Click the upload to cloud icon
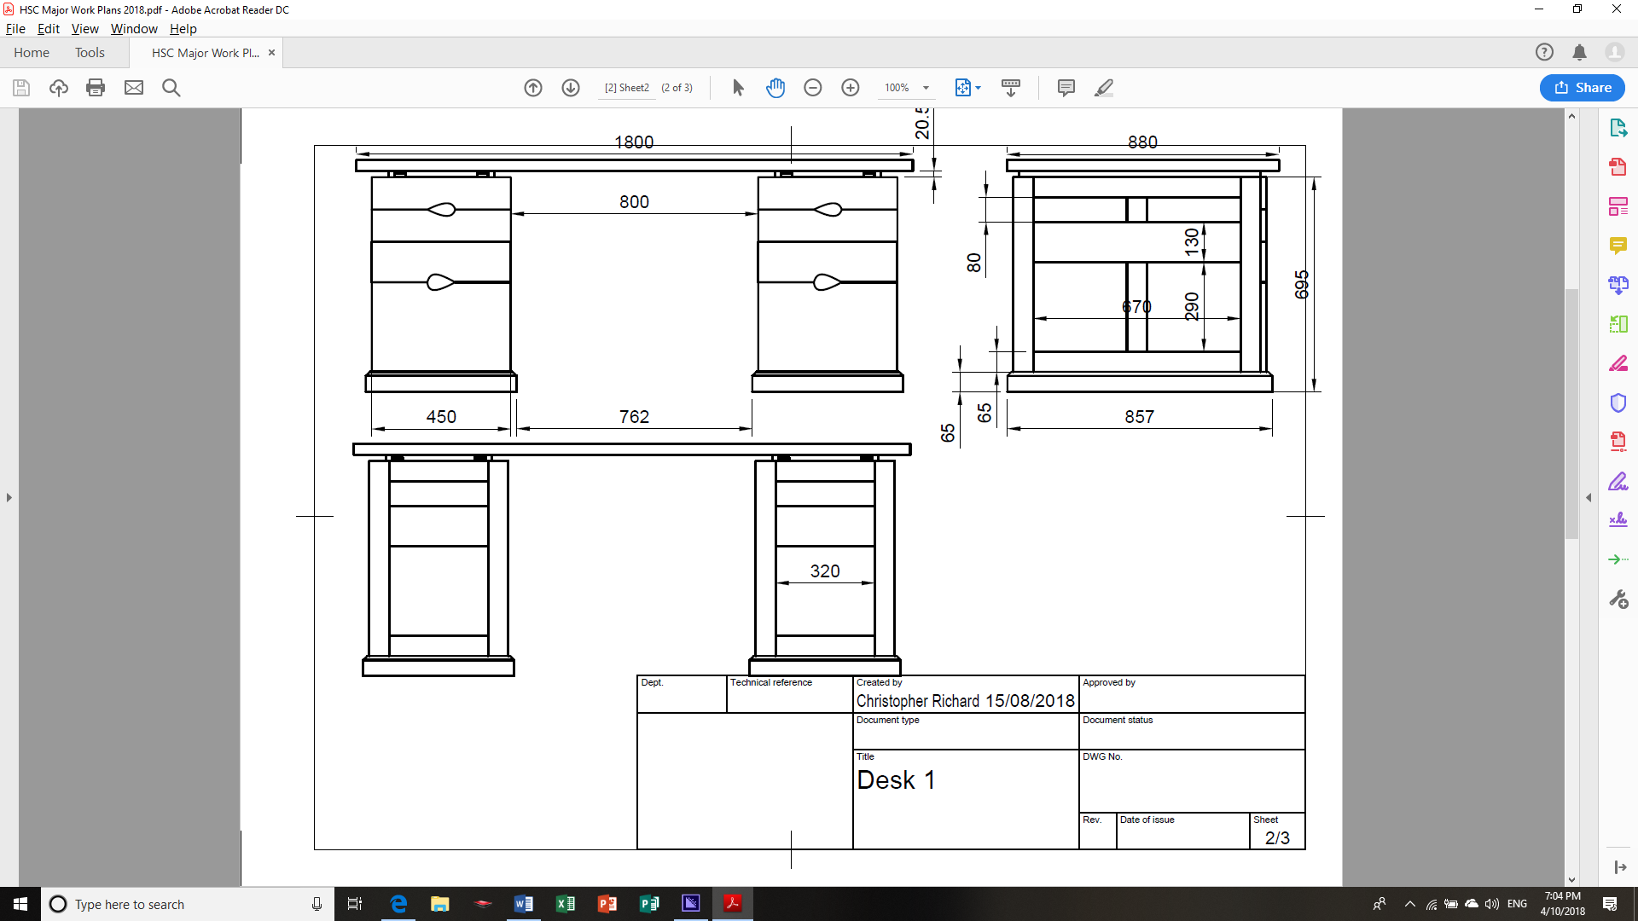This screenshot has height=921, width=1638. [x=59, y=88]
